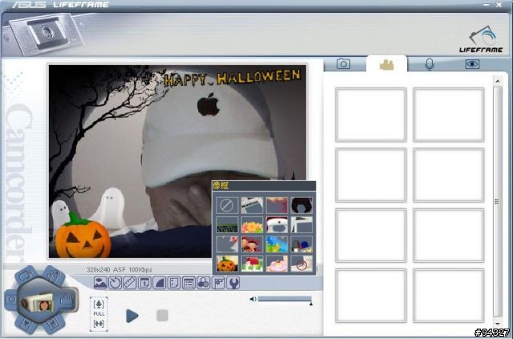
Task: Switch to the eye monitor tab
Action: [x=472, y=64]
